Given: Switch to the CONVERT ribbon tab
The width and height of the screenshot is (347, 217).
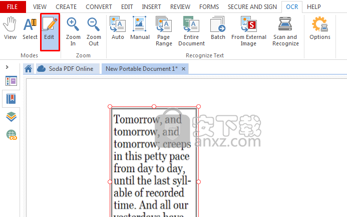Looking at the screenshot, I should pos(99,7).
